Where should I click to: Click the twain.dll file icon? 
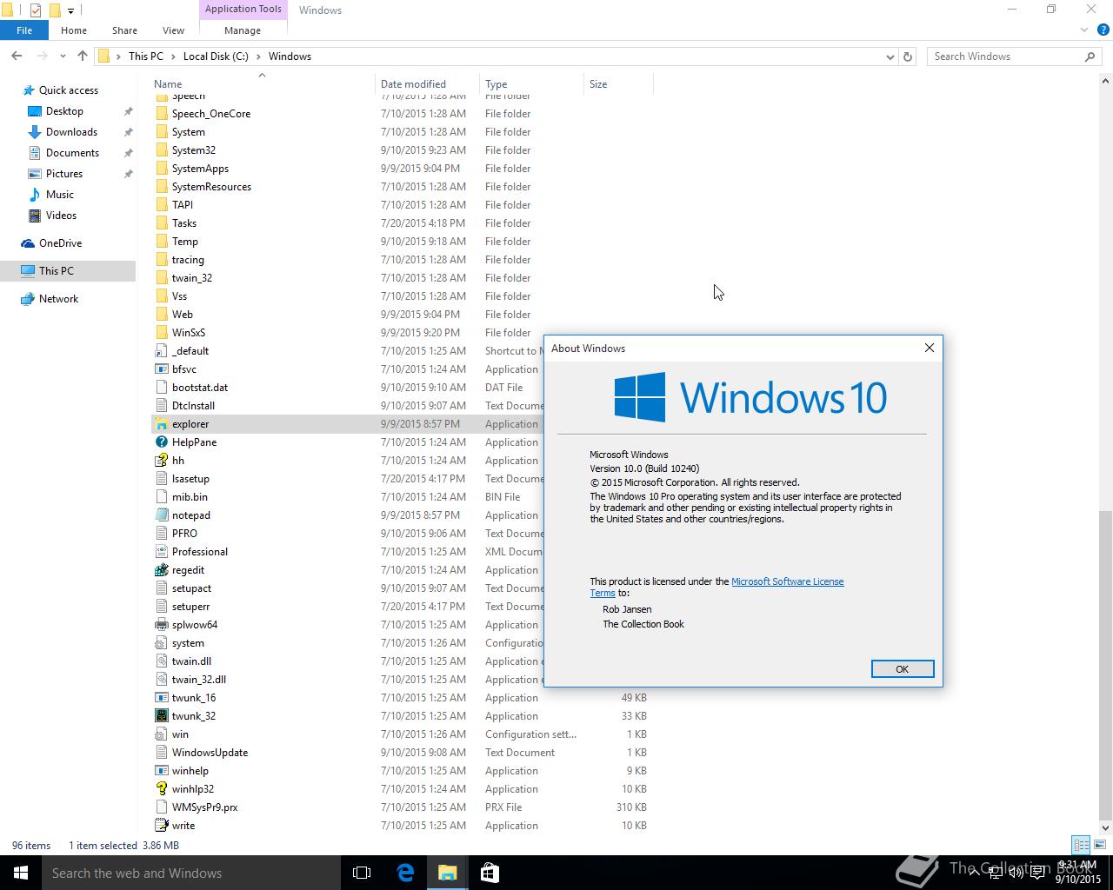click(x=161, y=661)
